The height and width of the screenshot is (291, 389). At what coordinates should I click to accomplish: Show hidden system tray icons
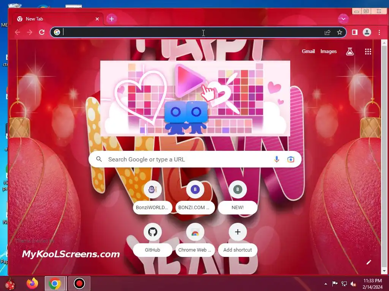click(326, 284)
